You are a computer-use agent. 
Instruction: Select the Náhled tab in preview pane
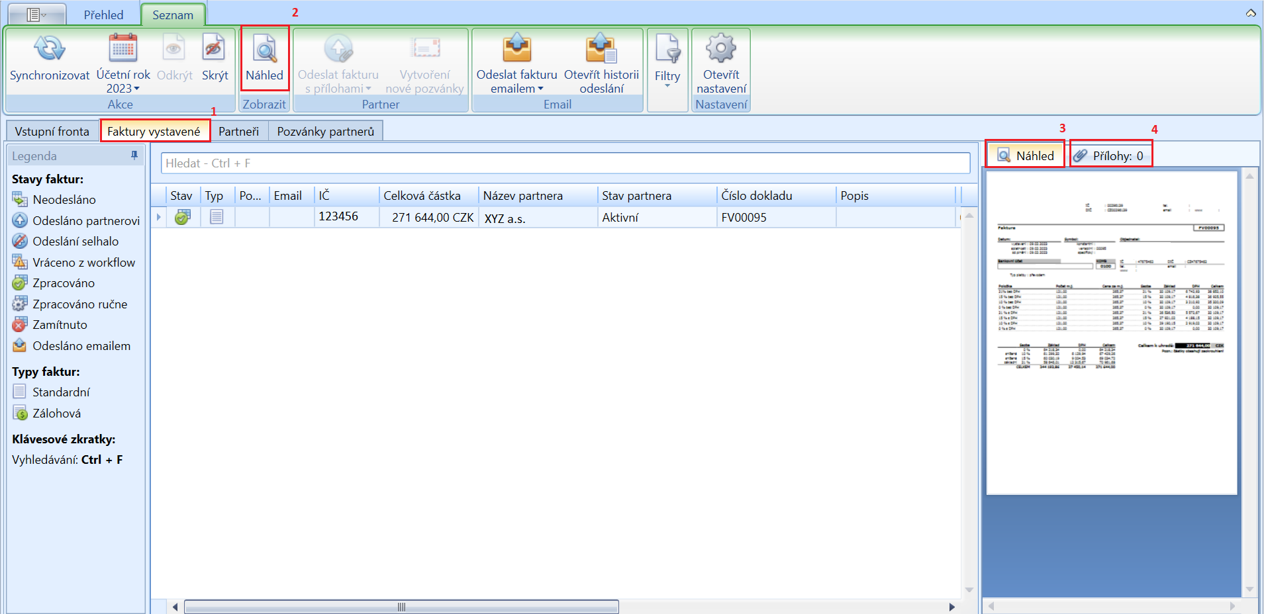click(1025, 155)
